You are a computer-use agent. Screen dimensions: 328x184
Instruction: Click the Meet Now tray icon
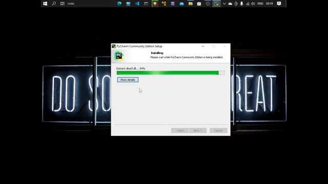236,4
